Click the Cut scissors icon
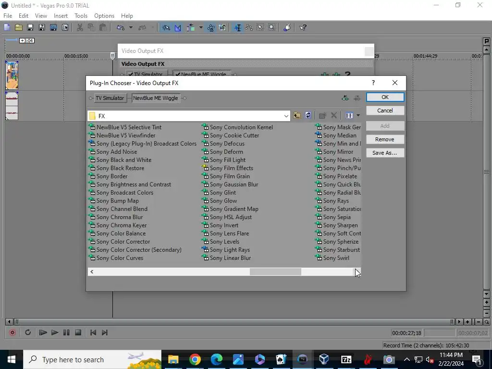Viewport: 492px width, 369px height. 80,27
